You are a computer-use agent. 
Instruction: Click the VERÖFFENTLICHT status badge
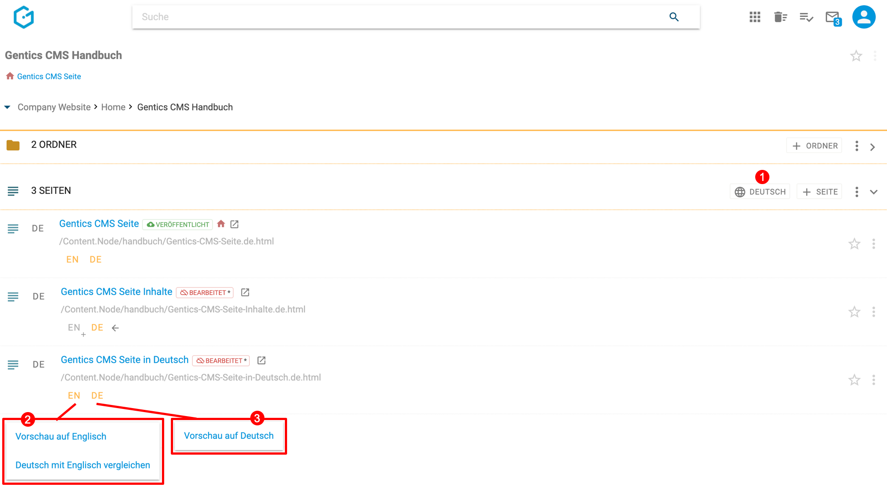(177, 224)
